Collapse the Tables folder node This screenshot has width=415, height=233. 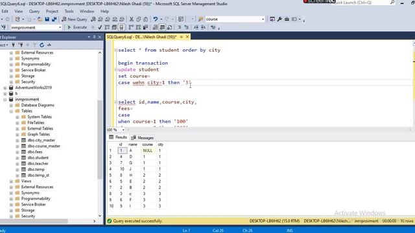[11, 111]
